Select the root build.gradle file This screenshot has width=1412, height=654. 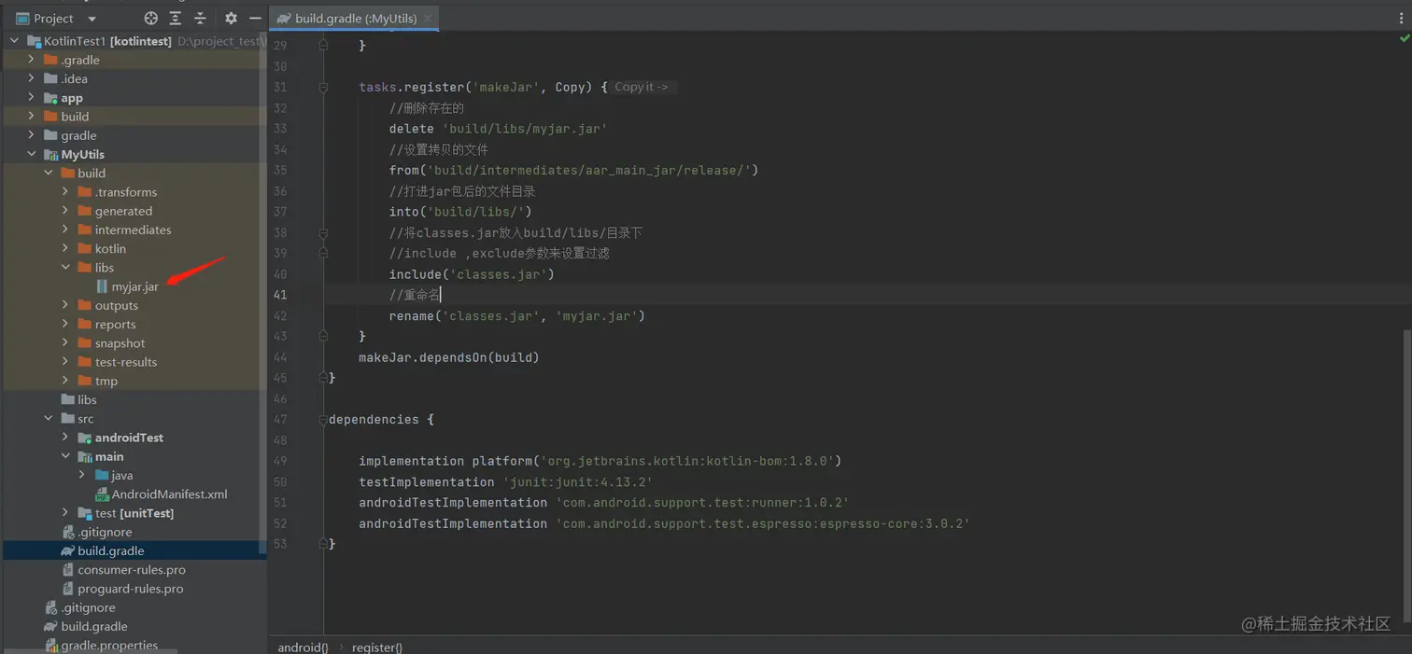click(94, 627)
